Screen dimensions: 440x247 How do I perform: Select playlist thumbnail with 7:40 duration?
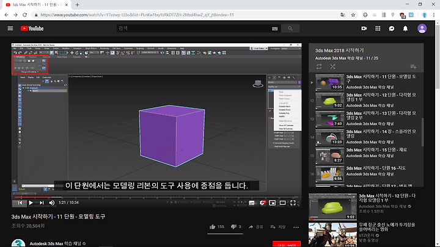329,119
